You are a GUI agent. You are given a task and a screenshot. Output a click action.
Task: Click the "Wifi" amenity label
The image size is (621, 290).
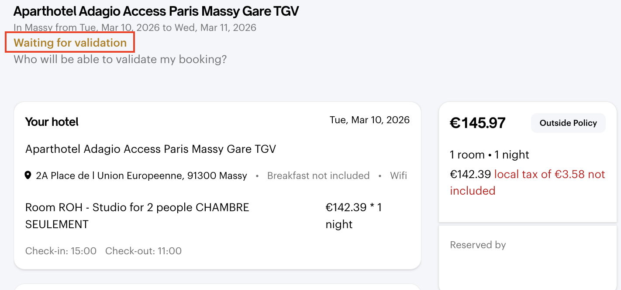pyautogui.click(x=398, y=176)
